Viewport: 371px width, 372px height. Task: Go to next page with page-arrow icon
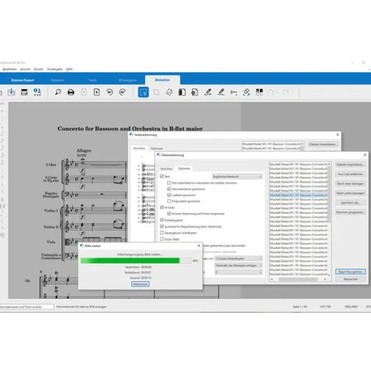[x=96, y=92]
